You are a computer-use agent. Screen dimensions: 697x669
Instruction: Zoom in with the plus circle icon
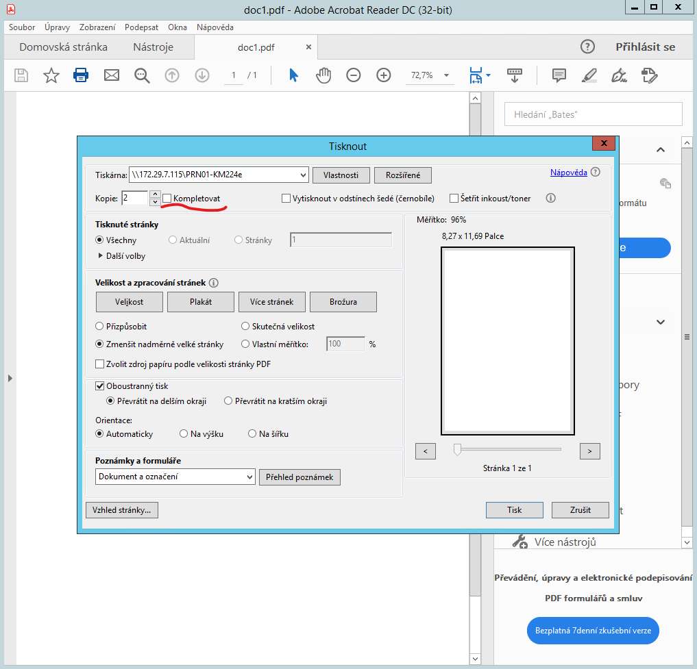pyautogui.click(x=384, y=75)
